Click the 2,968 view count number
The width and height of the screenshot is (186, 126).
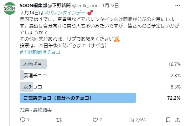point(141,120)
